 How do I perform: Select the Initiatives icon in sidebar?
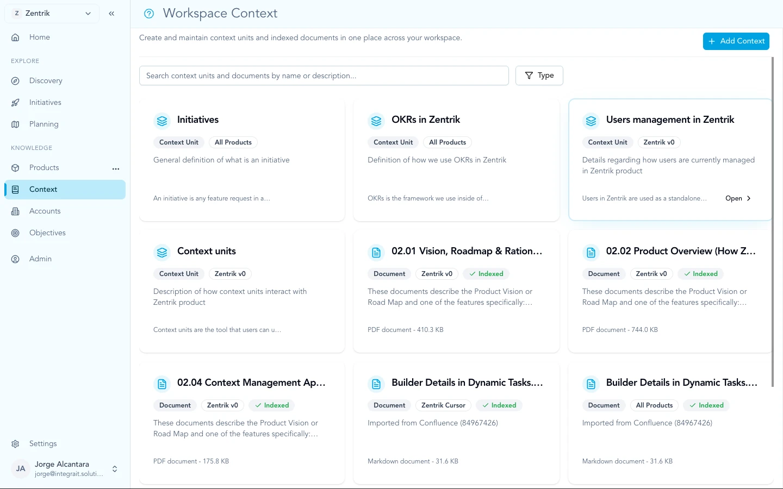click(15, 102)
